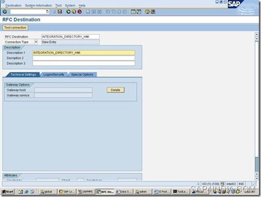
Task: Open the command field history dropdown
Action: (47, 11)
